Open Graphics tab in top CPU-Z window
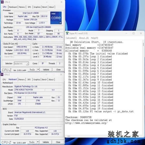 37,7
